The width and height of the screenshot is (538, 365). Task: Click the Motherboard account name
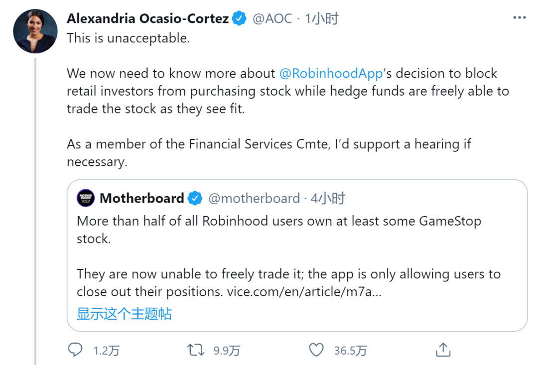tap(142, 198)
